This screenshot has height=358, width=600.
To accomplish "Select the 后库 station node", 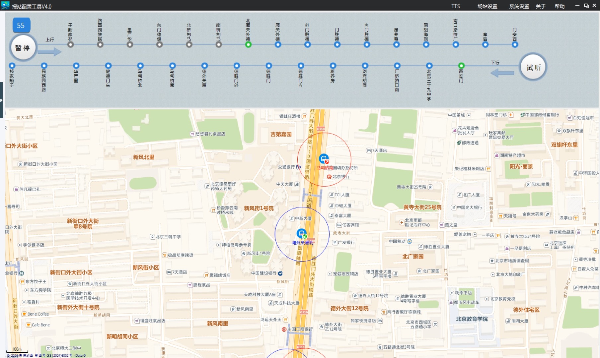I will click(485, 44).
